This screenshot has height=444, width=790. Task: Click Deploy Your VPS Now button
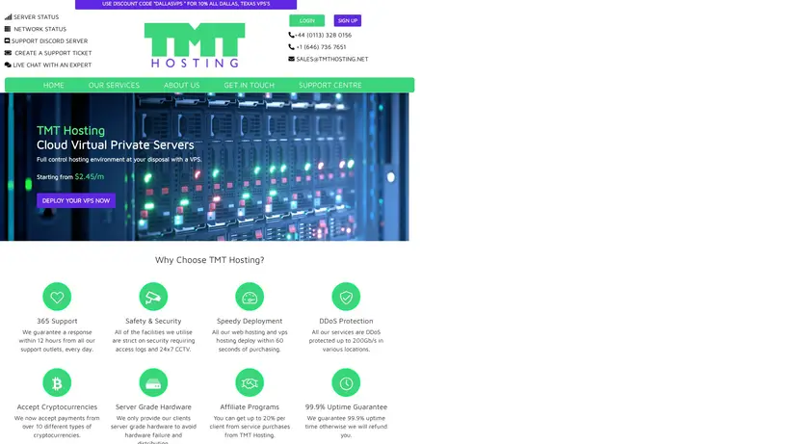(x=76, y=201)
